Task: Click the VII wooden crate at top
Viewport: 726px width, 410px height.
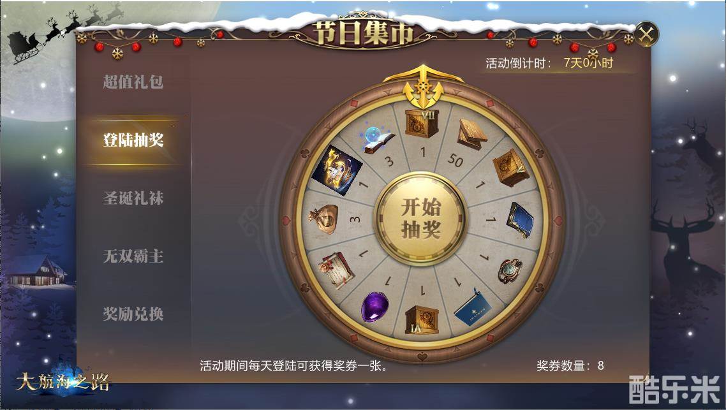Action: point(422,124)
